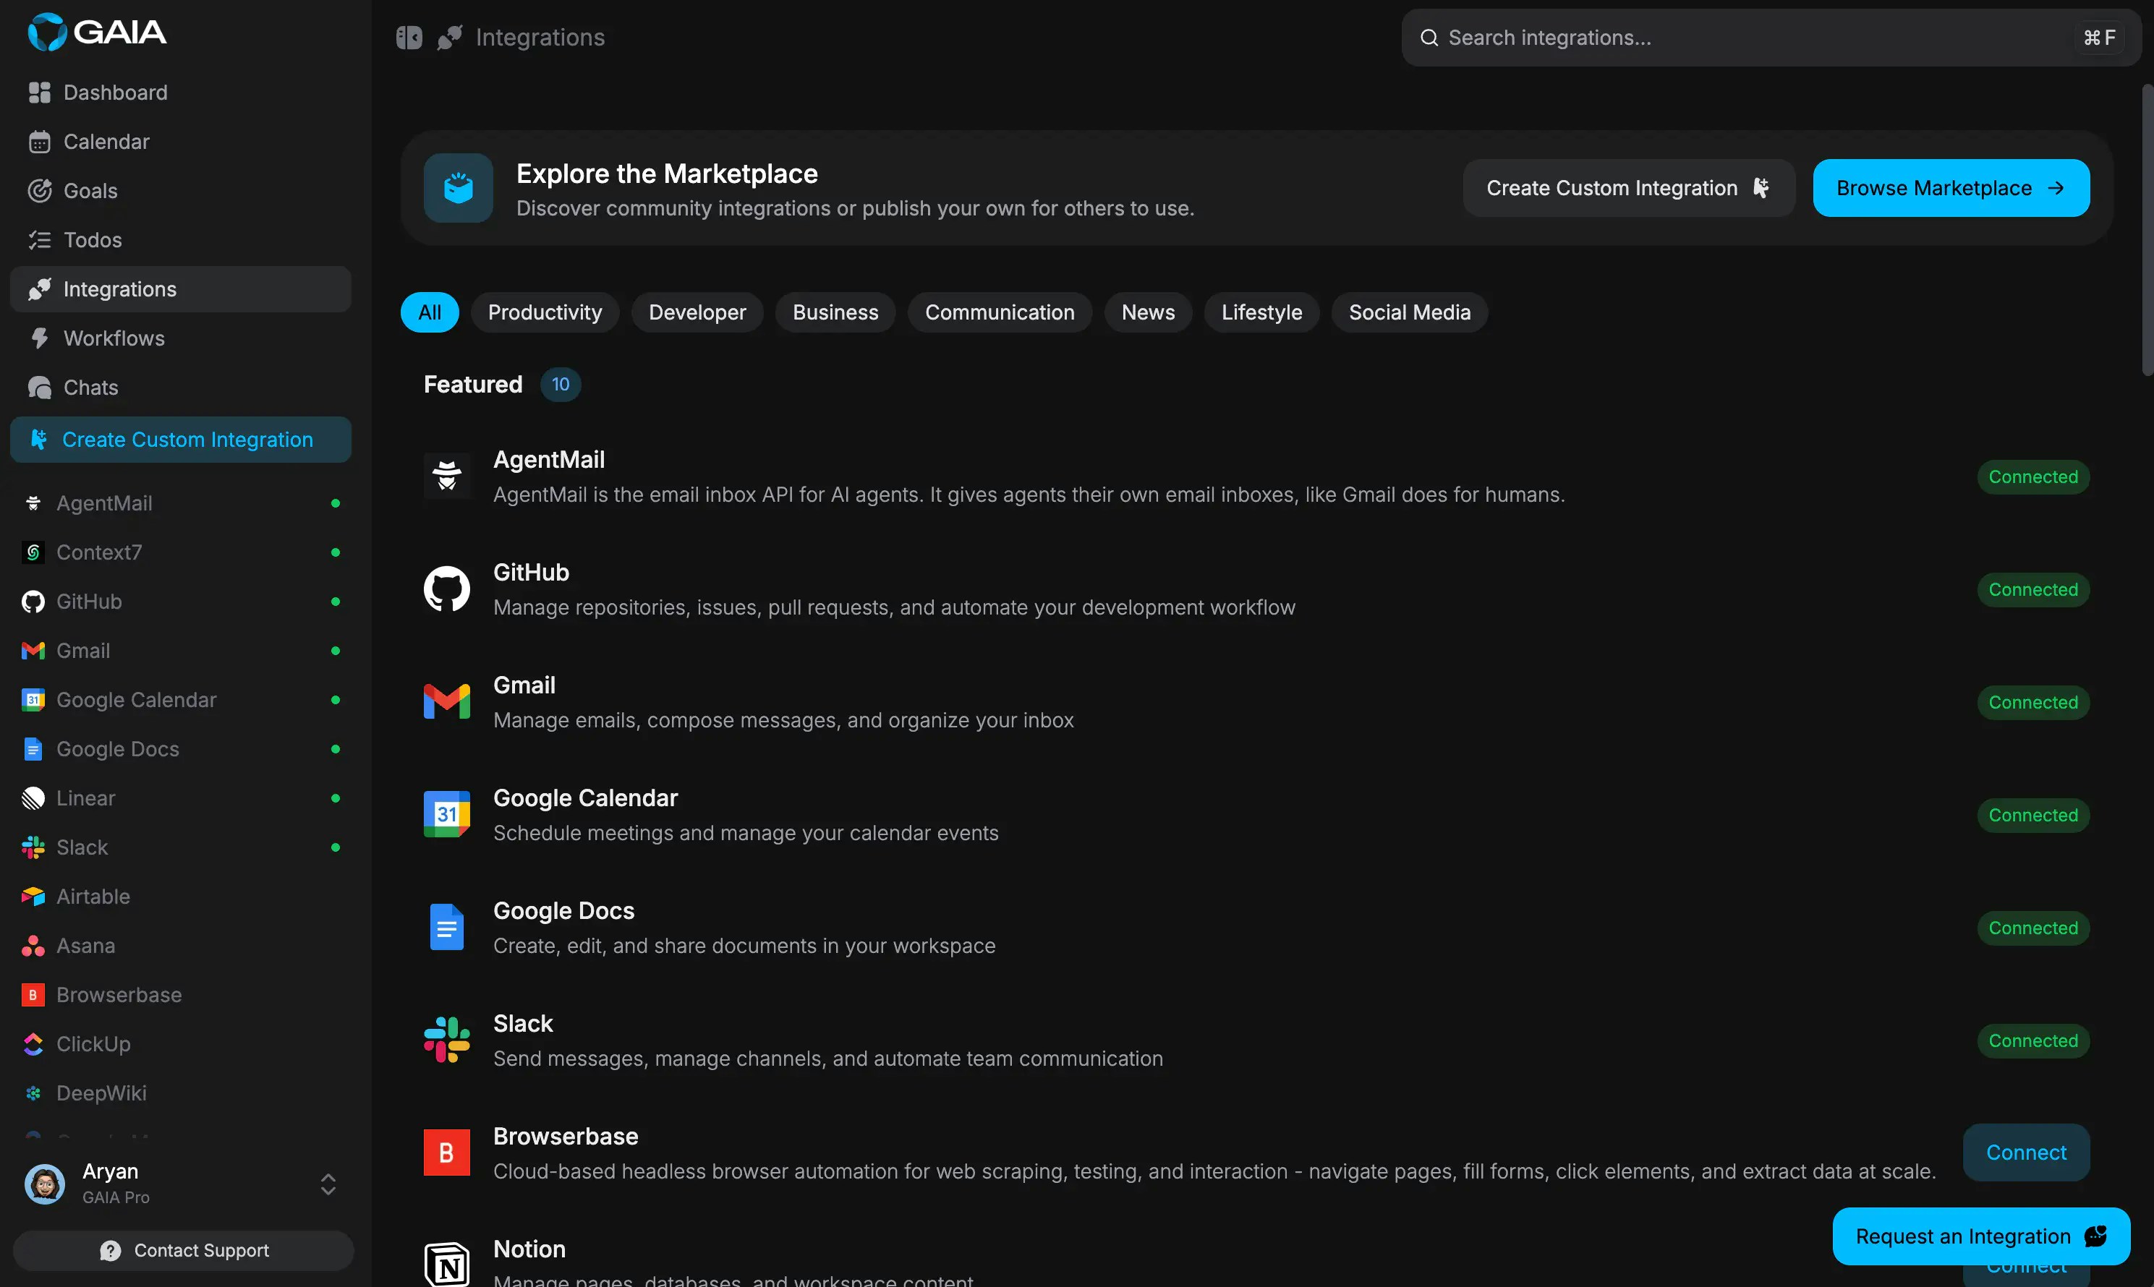2154x1287 pixels.
Task: Click the Slack icon in Featured list
Action: [x=447, y=1040]
